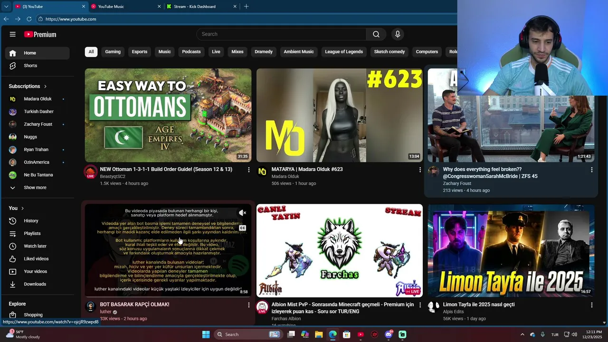Select the League of Legends chip
The image size is (608, 342).
[344, 52]
